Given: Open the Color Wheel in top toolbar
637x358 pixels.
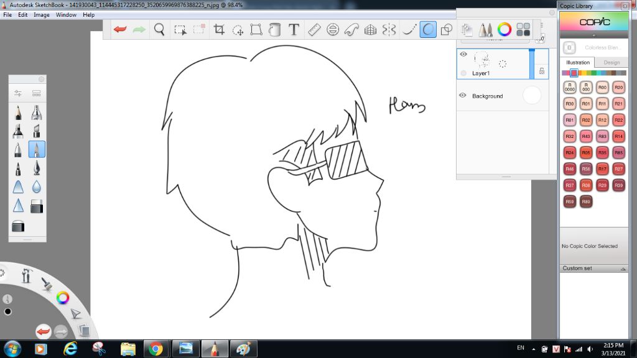Looking at the screenshot, I should pos(504,30).
